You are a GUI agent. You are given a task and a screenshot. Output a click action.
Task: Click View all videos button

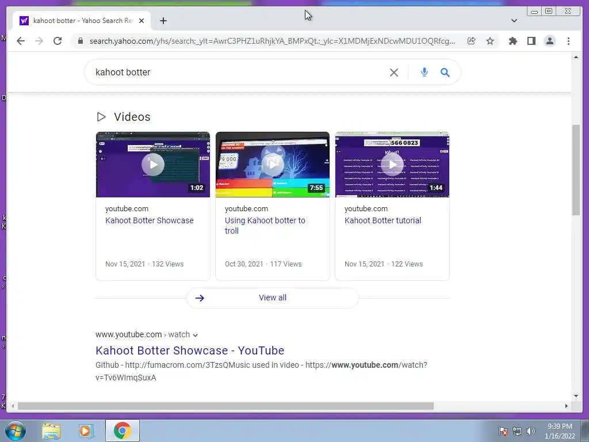click(x=273, y=298)
